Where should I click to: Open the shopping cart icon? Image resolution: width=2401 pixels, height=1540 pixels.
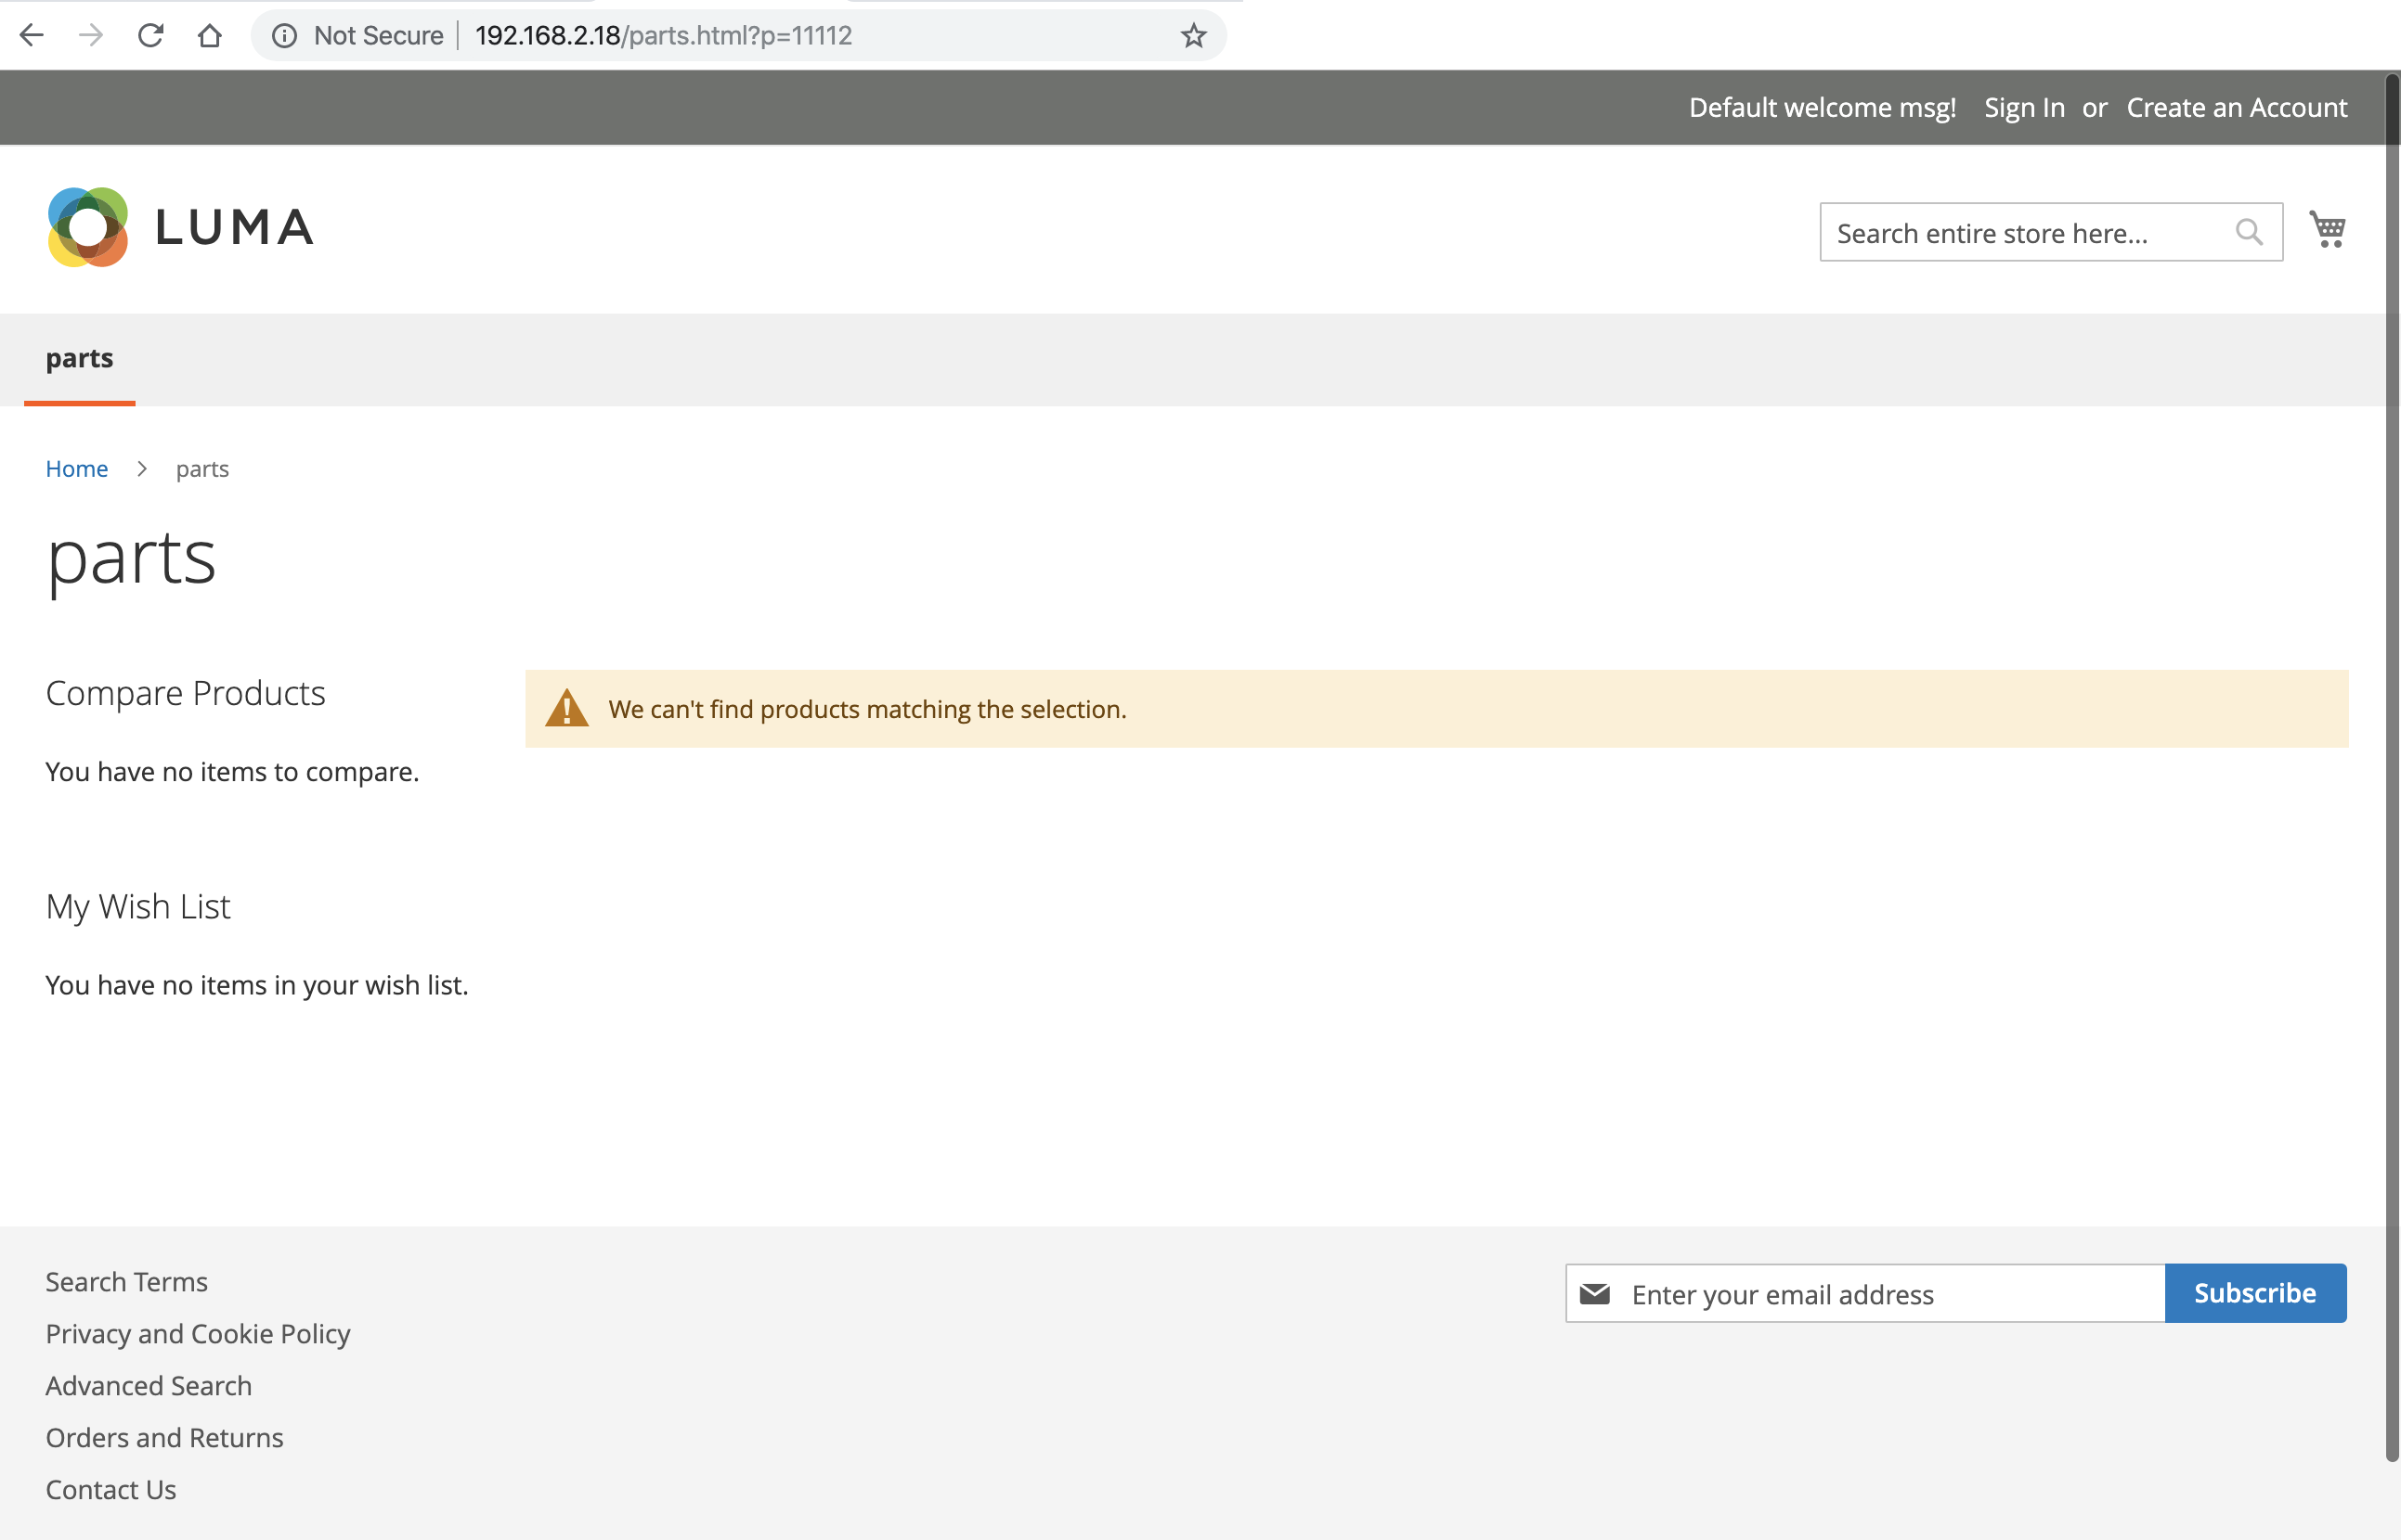pos(2327,230)
